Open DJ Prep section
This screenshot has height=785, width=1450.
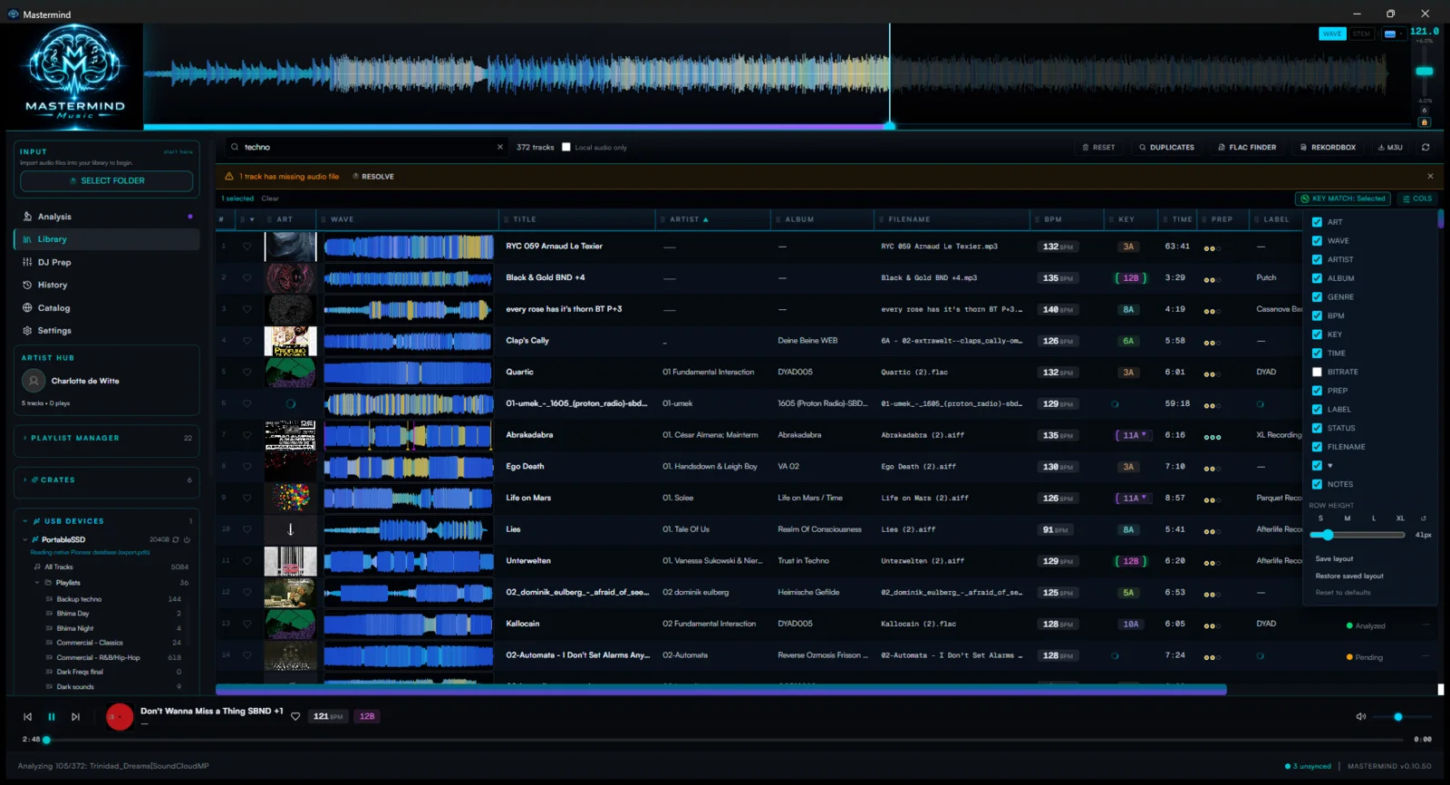point(106,262)
